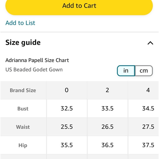The image size is (159, 159).
Task: Select the Waist row label
Action: [x=23, y=127]
